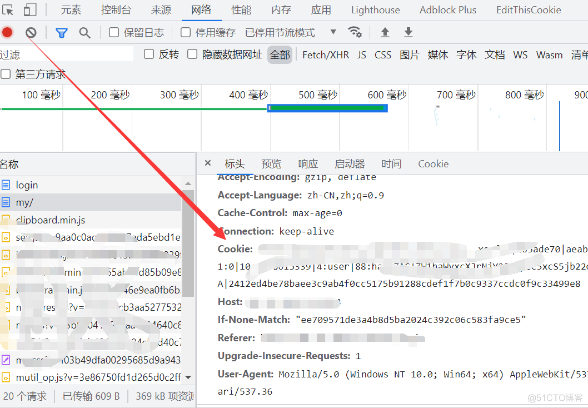The width and height of the screenshot is (588, 408).
Task: Filter requests by Wasm type
Action: tap(550, 54)
